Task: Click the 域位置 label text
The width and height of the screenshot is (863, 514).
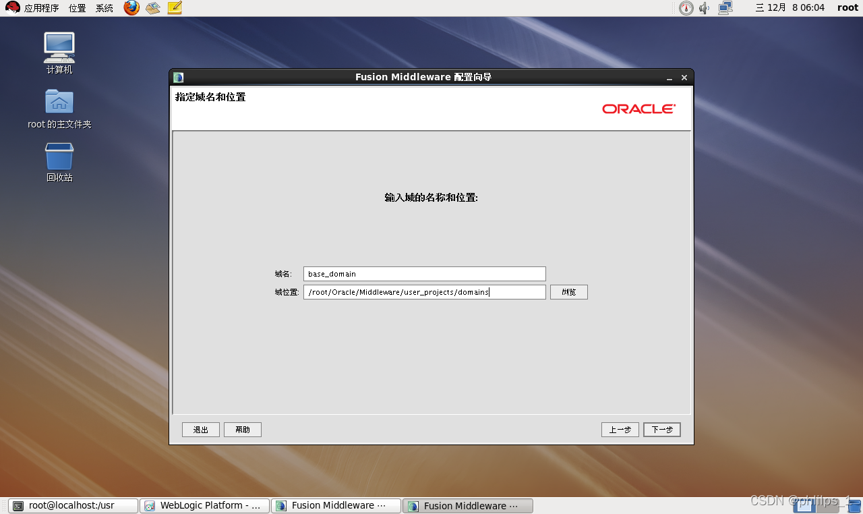Action: click(287, 292)
